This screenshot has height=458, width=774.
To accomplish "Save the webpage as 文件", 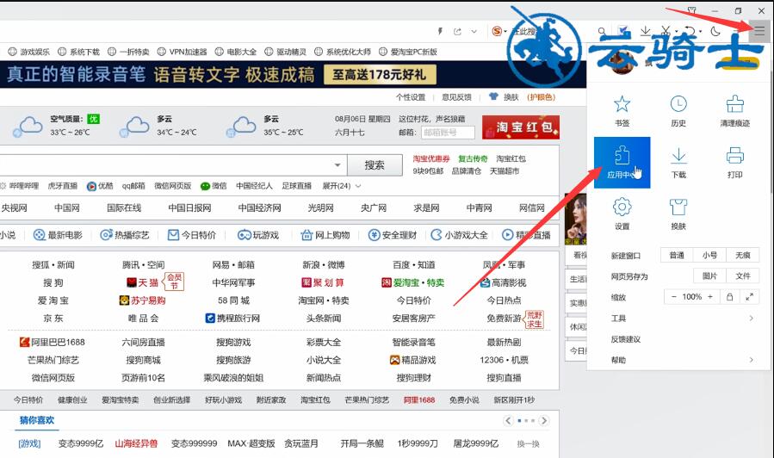I will (x=743, y=275).
